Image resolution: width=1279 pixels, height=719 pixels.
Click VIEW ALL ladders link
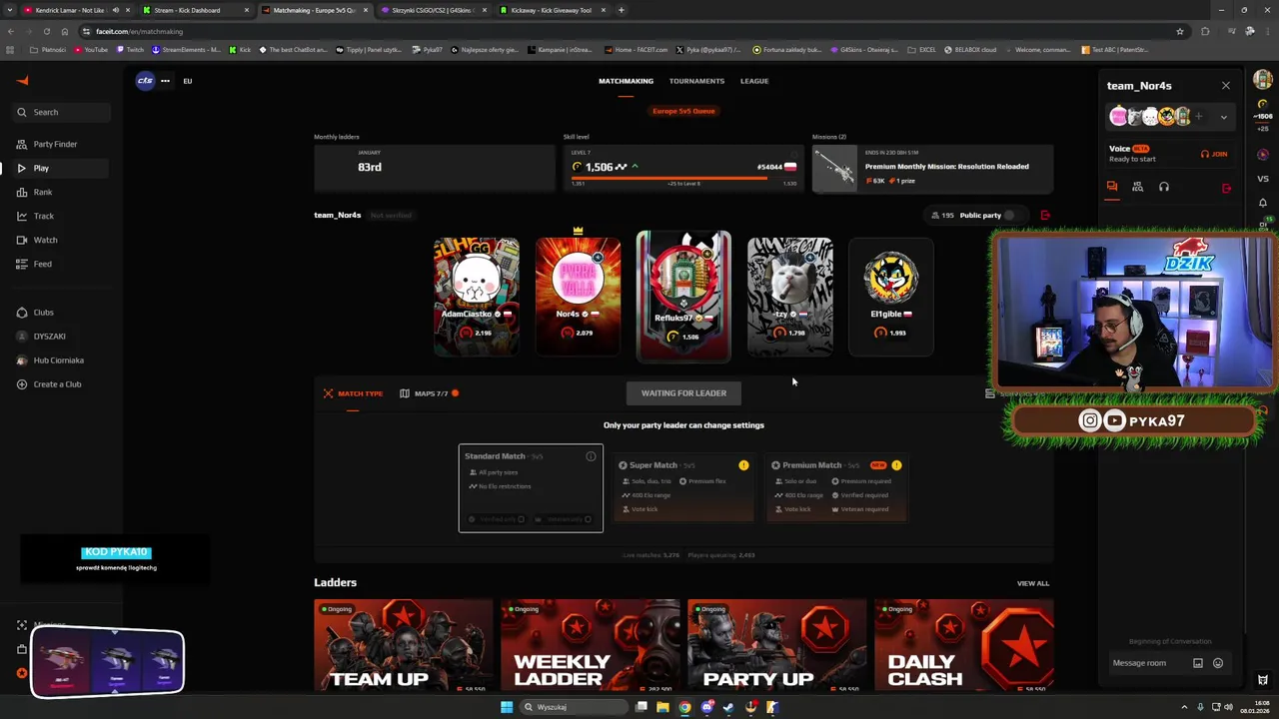[1033, 583]
